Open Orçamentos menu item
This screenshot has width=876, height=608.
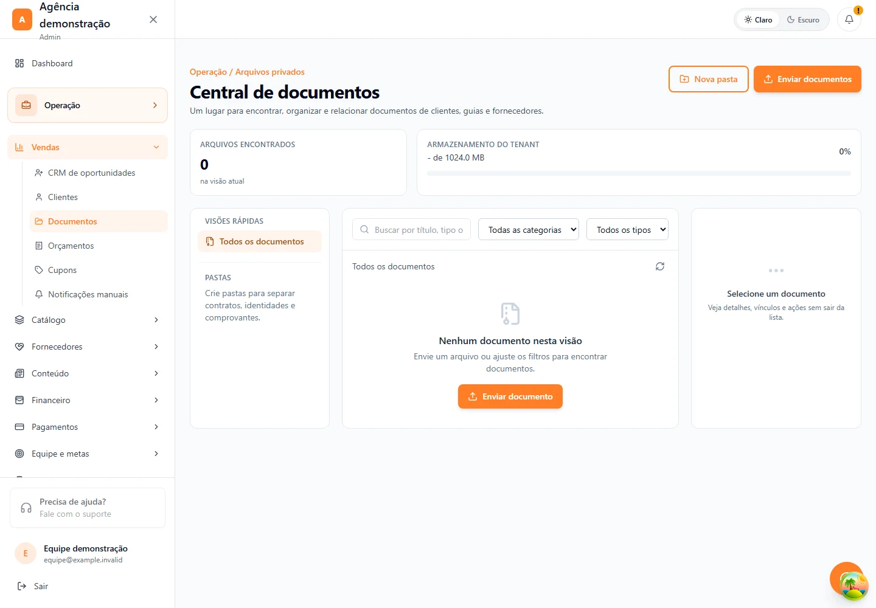(x=99, y=246)
